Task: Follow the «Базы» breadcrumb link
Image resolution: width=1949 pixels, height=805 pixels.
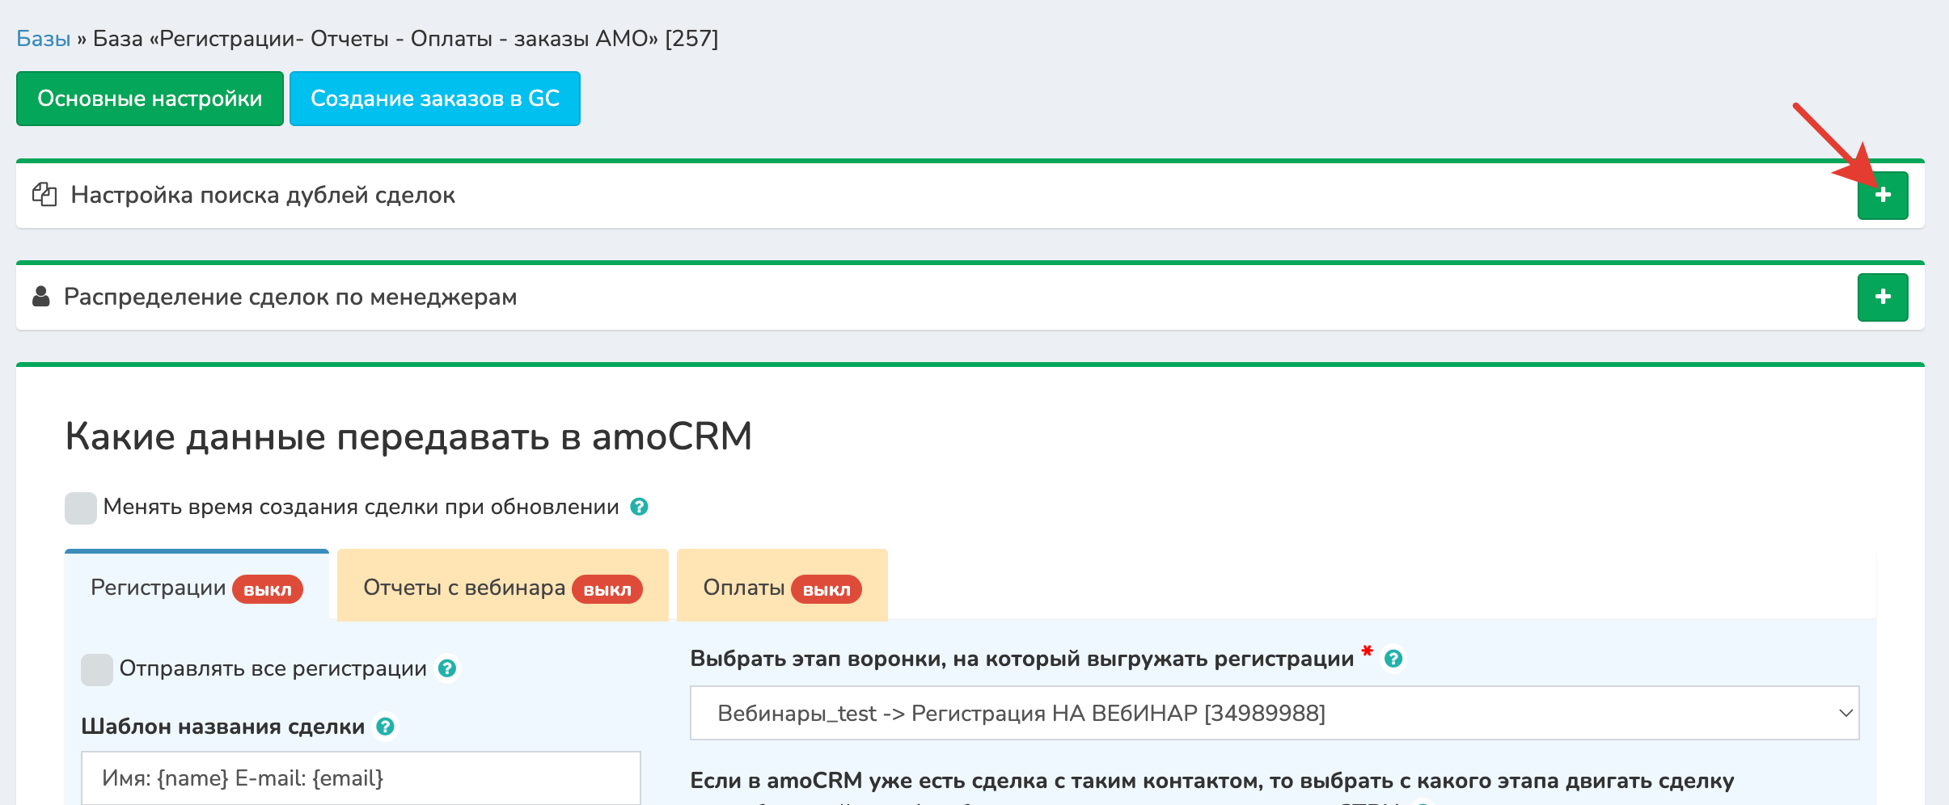Action: [x=42, y=37]
